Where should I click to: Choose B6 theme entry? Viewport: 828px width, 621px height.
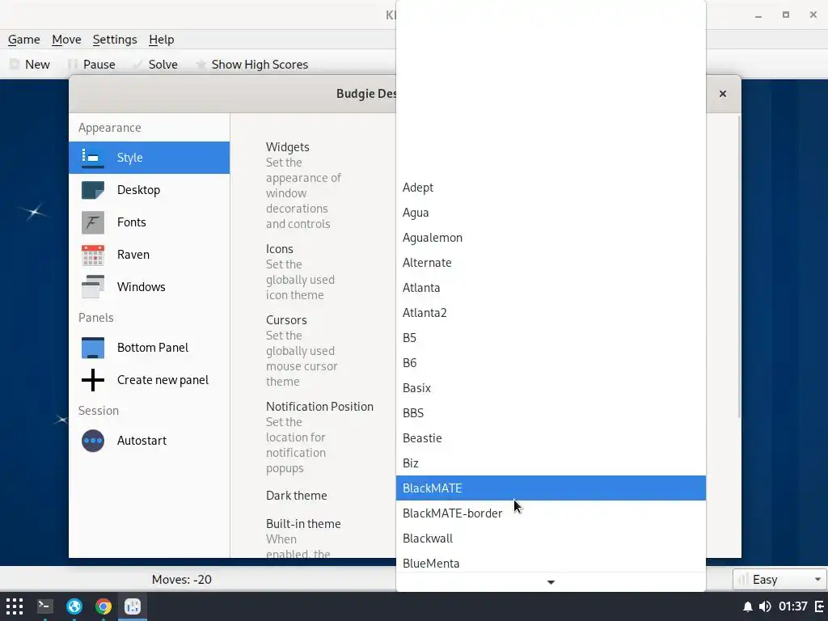click(551, 363)
